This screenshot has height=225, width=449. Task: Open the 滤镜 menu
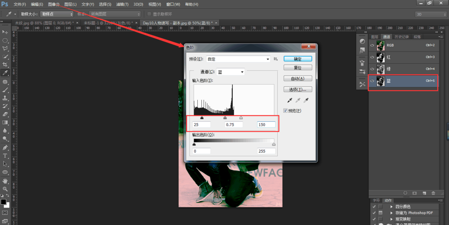122,4
